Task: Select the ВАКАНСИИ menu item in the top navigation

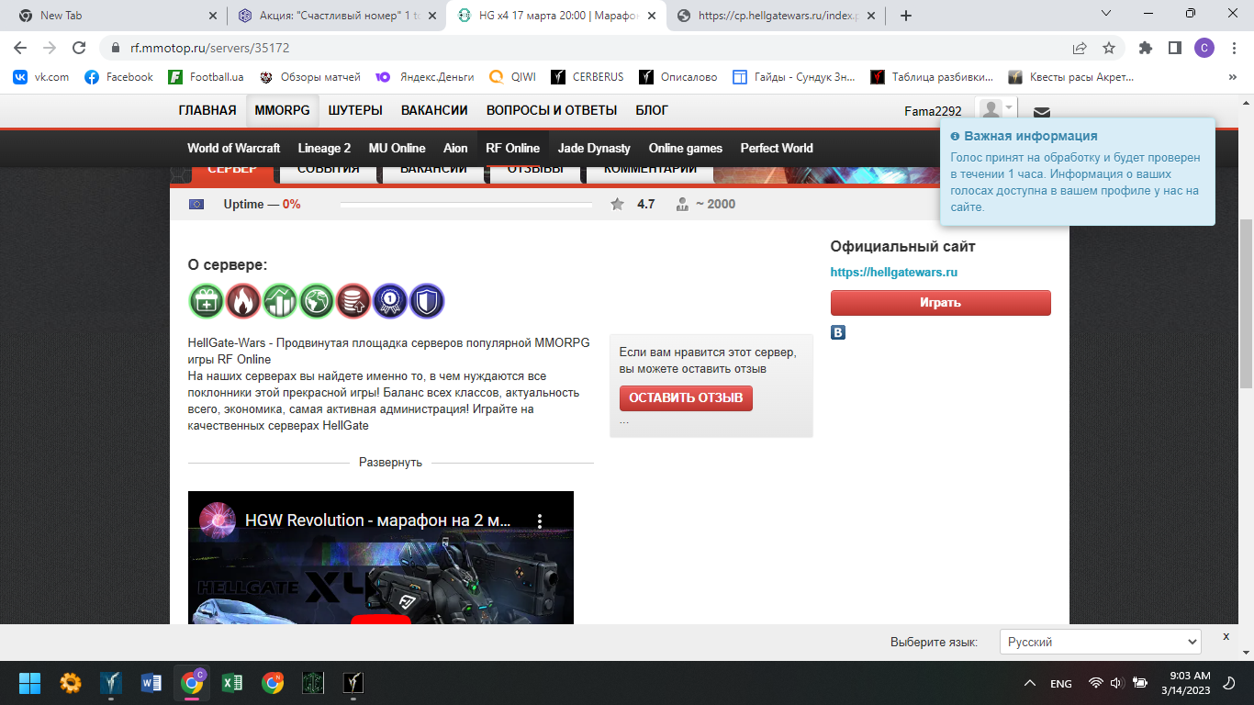Action: [x=434, y=110]
